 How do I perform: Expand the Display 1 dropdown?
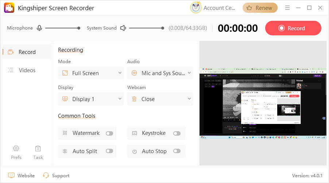coord(91,99)
